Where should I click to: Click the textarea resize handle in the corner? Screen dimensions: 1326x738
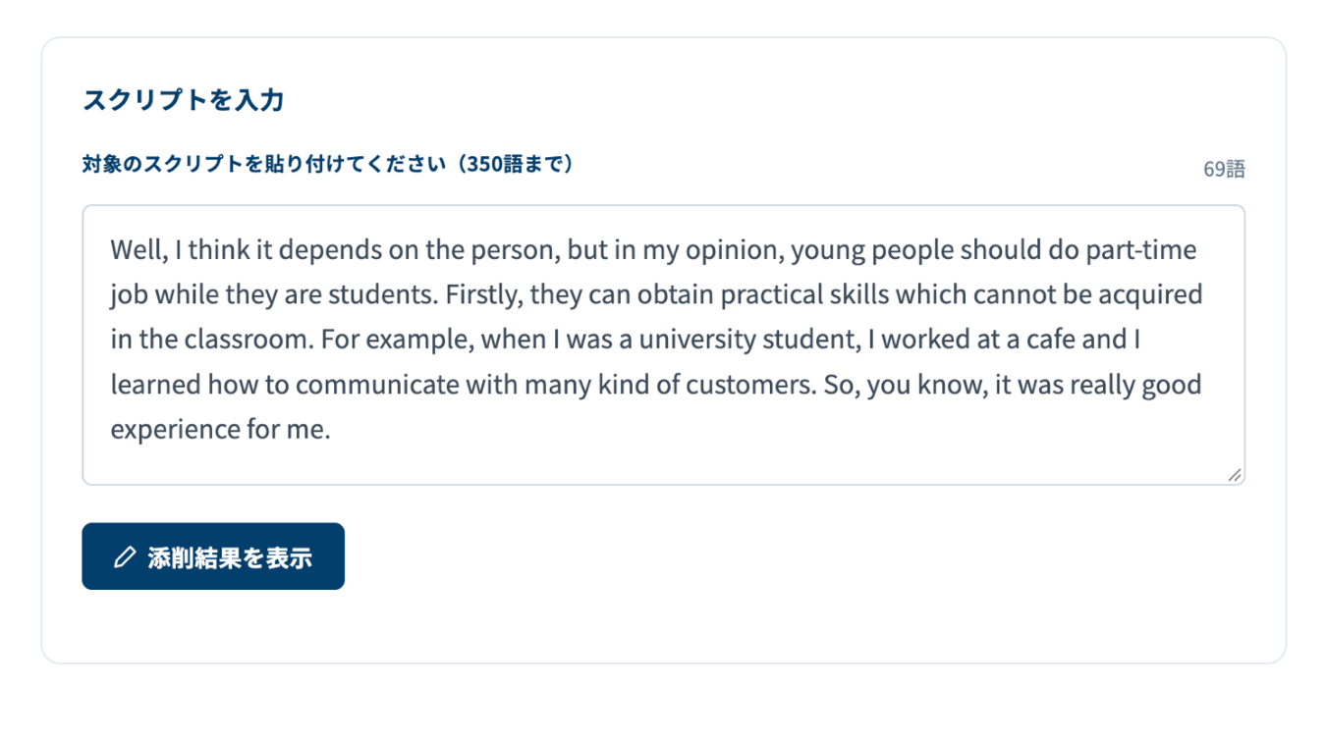click(x=1235, y=475)
